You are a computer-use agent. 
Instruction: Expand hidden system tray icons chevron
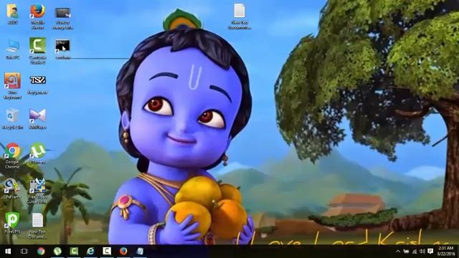pos(398,252)
